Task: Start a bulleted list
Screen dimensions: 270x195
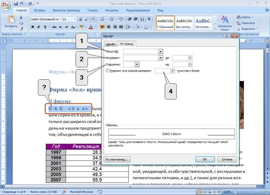Action: coord(102,19)
